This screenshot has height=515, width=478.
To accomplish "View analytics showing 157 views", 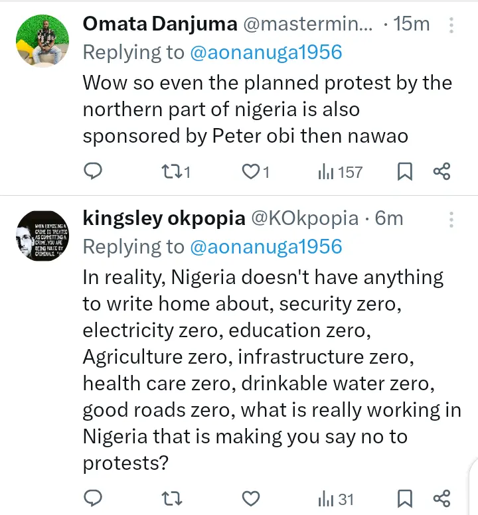I will tap(340, 172).
